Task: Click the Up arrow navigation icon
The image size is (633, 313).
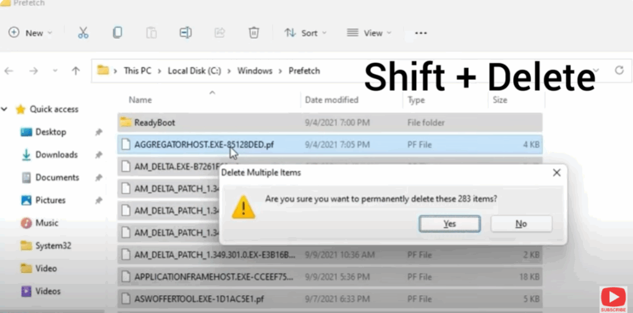Action: click(75, 71)
